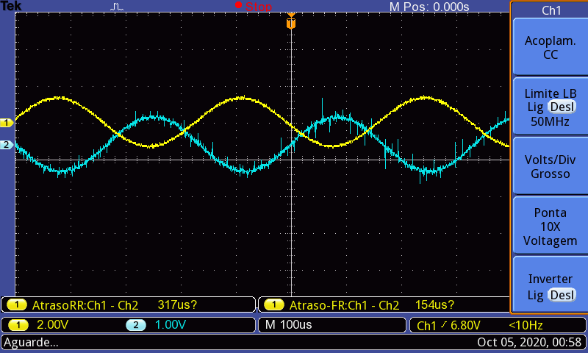This screenshot has width=588, height=353.
Task: Click the Ch1 6.80V trigger level readout
Action: [x=448, y=325]
